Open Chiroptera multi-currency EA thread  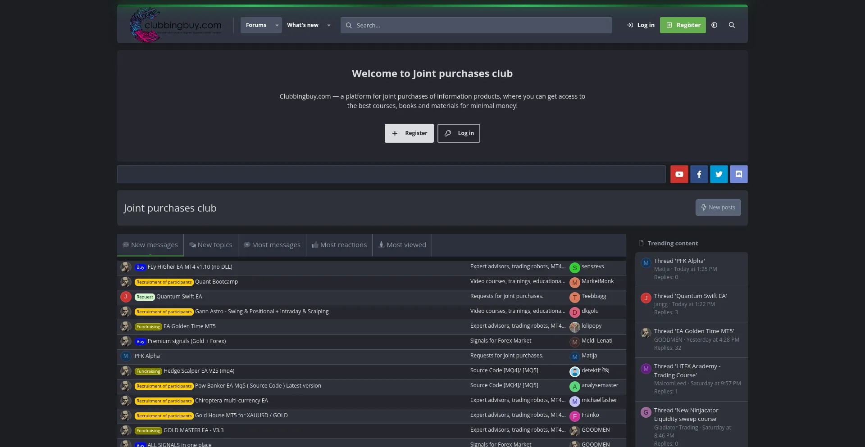232,401
